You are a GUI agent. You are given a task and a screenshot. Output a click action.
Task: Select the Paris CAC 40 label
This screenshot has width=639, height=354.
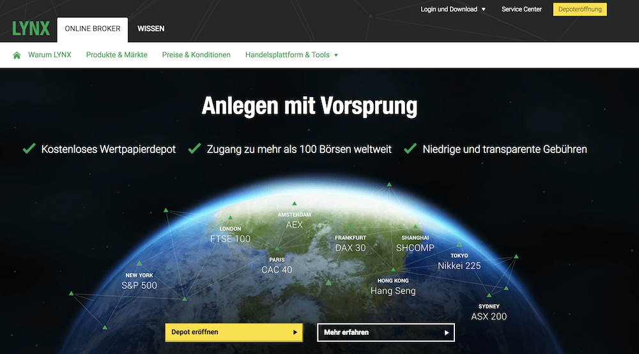pos(277,266)
